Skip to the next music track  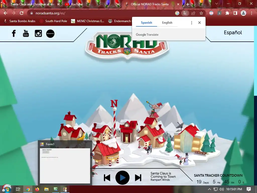(138, 178)
